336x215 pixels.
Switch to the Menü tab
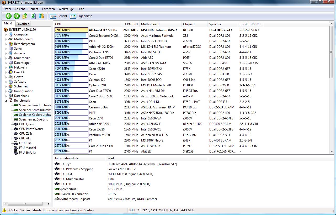click(x=8, y=23)
